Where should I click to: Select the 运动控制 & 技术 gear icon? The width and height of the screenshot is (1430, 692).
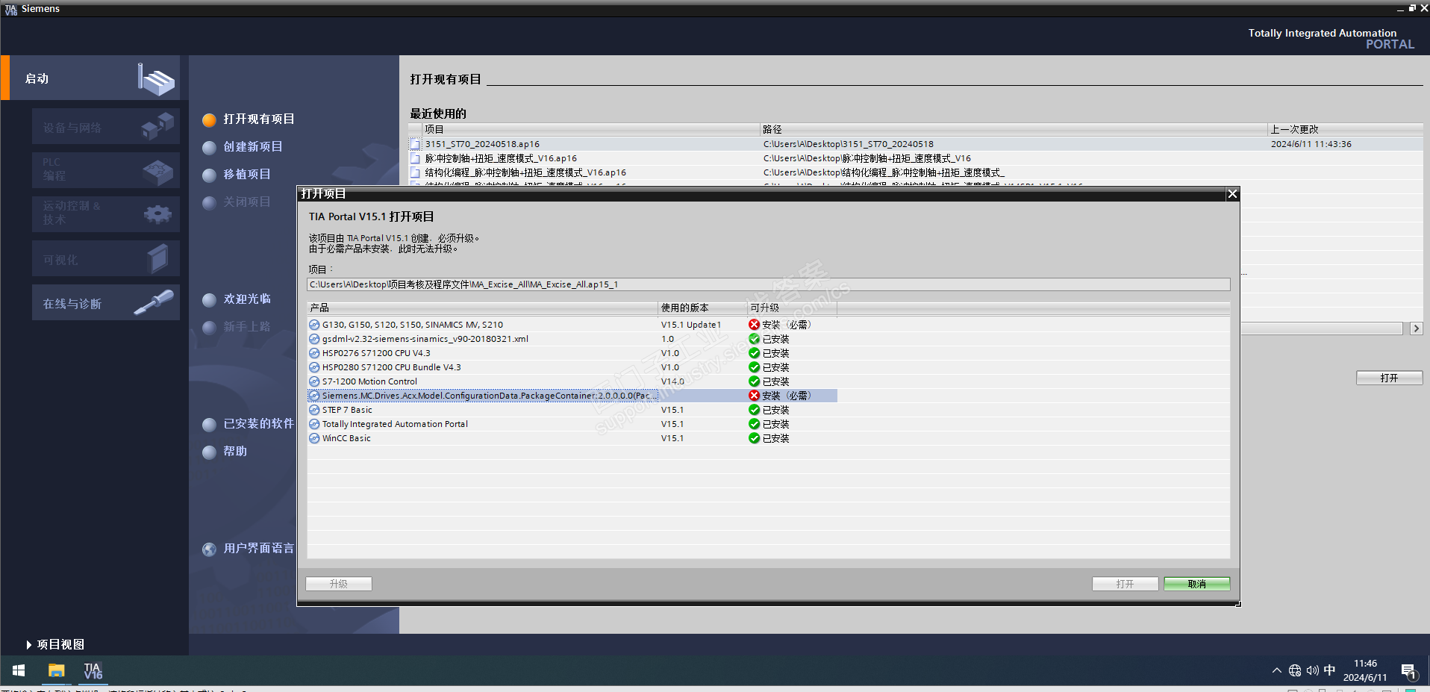[157, 215]
